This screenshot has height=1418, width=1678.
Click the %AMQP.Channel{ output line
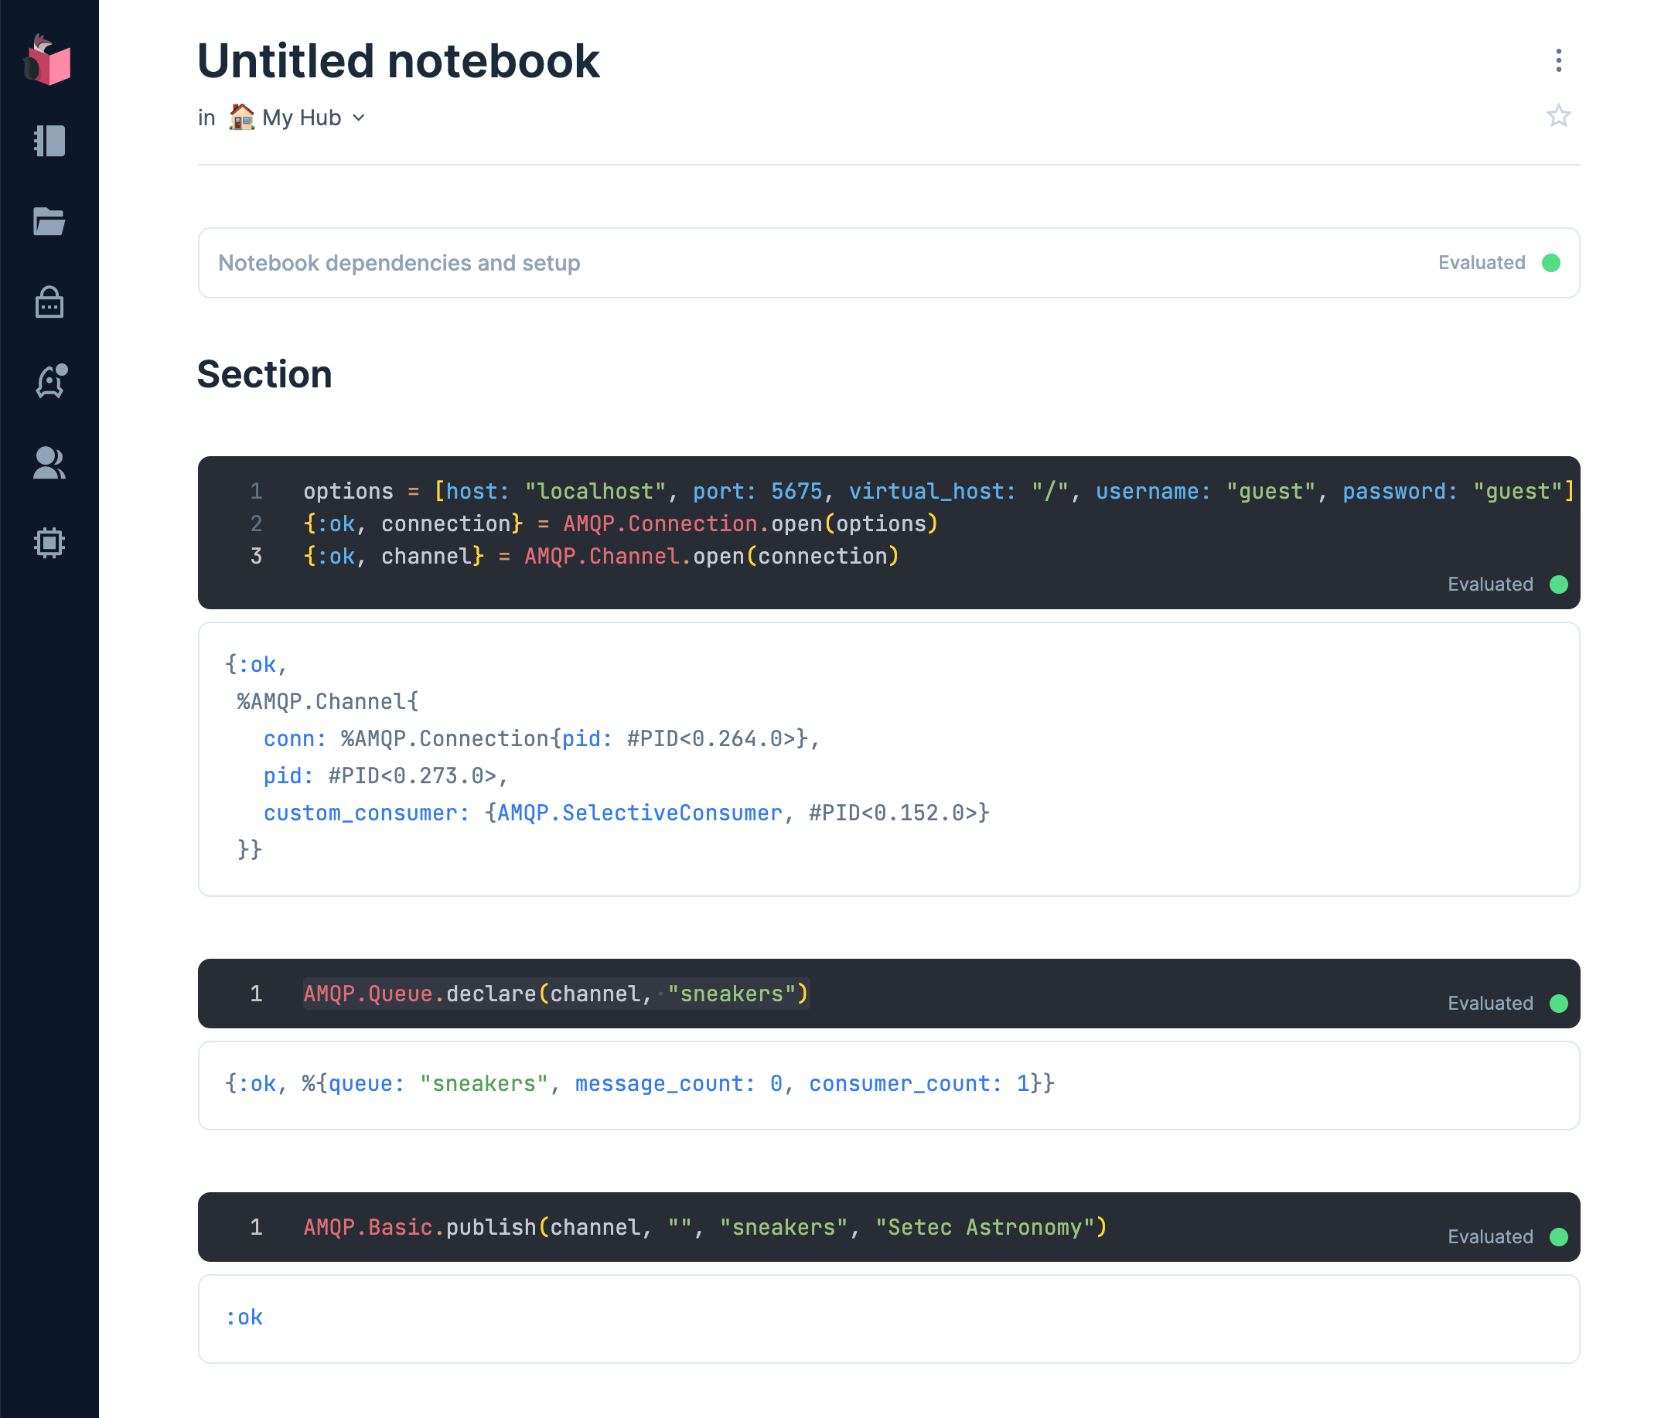click(327, 702)
